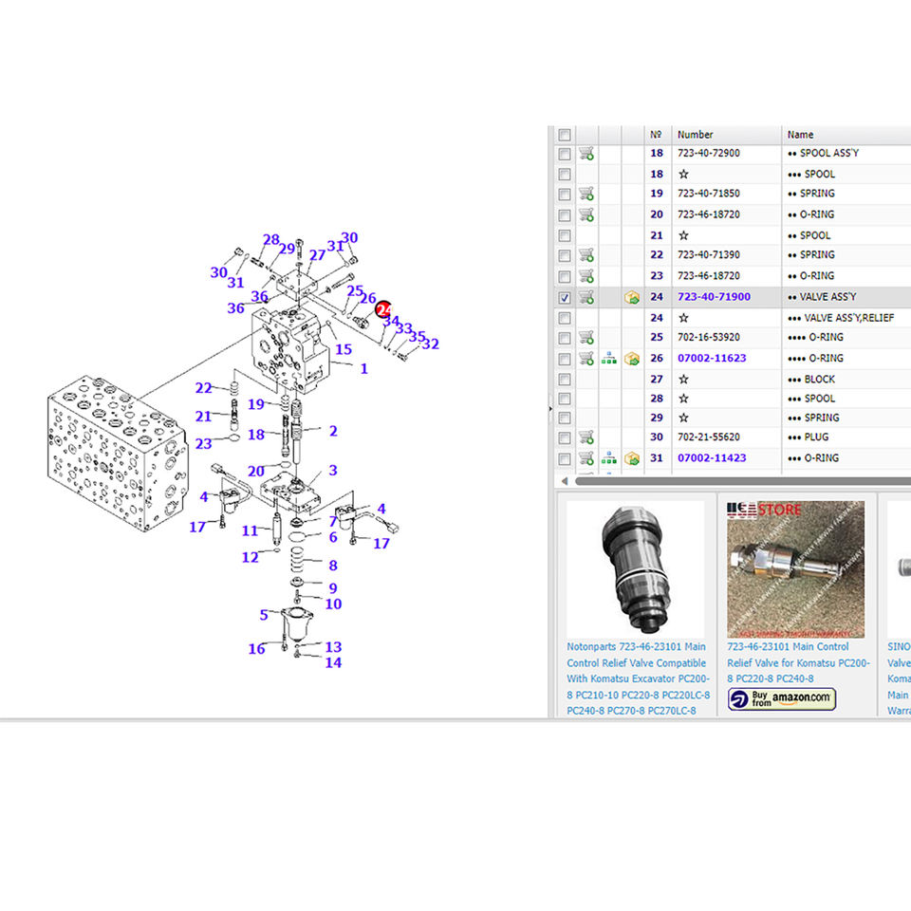911x911 pixels.
Task: Click the № column header
Action: [x=656, y=135]
